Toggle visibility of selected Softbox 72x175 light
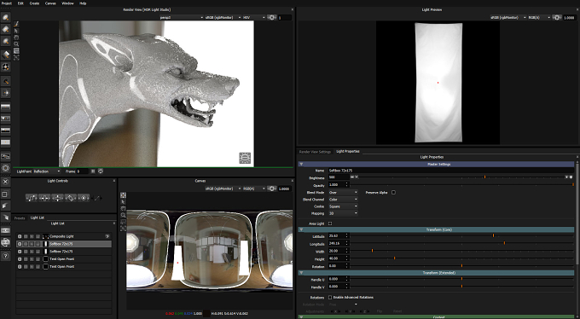The height and width of the screenshot is (319, 580). pyautogui.click(x=20, y=244)
